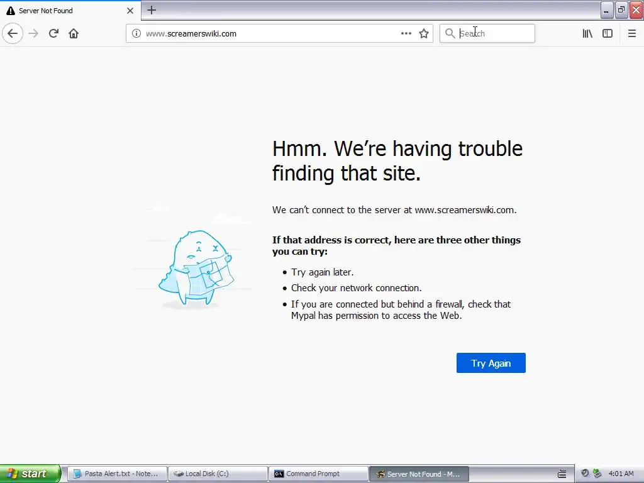
Task: Bookmark this page with the star
Action: point(424,33)
